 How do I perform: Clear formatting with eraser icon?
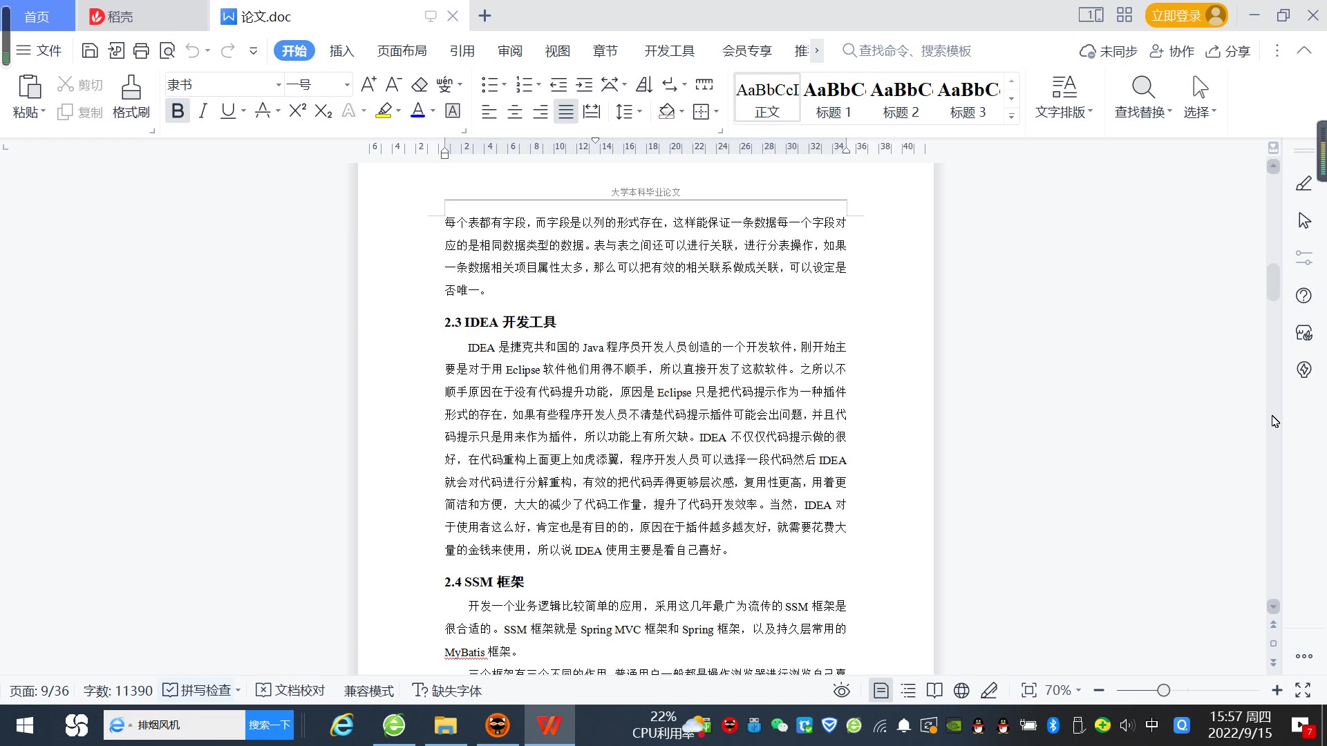(x=420, y=84)
